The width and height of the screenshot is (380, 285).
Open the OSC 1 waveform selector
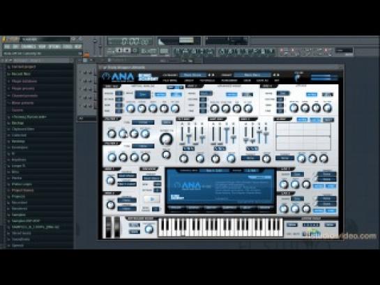(x=143, y=95)
